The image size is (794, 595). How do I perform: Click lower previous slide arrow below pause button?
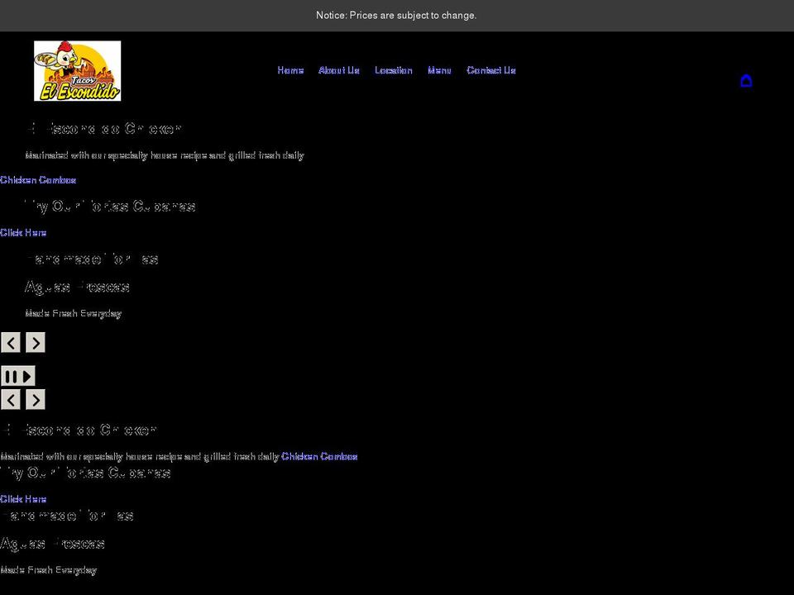pos(11,400)
